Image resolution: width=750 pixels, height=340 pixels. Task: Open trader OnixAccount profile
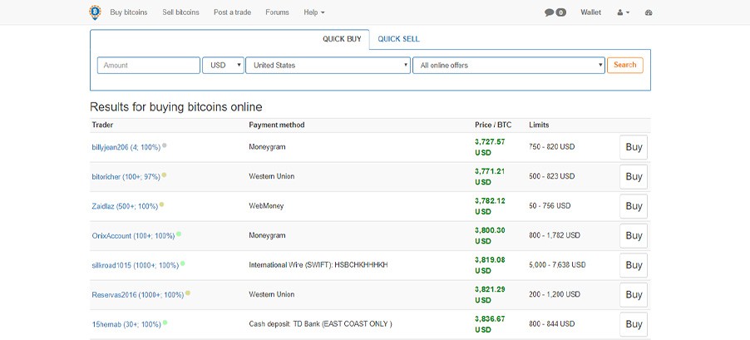coord(133,236)
